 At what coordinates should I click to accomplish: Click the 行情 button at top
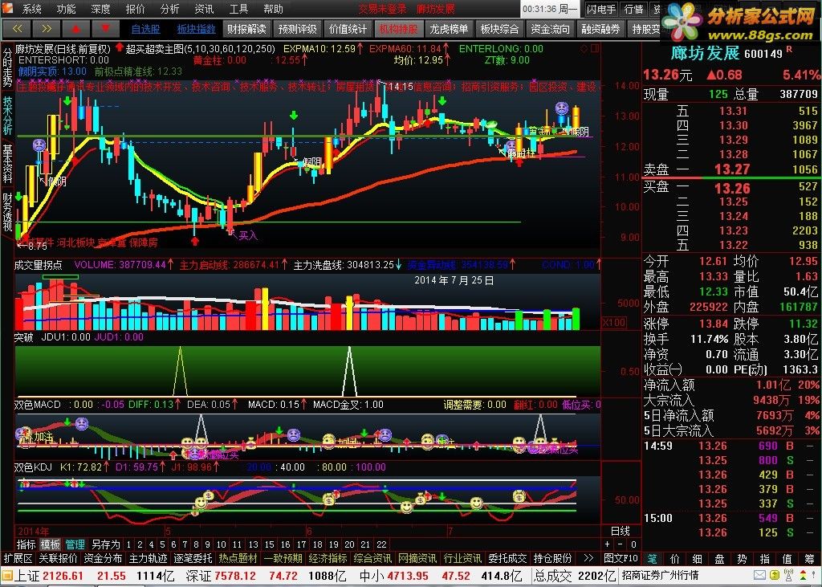[634, 10]
